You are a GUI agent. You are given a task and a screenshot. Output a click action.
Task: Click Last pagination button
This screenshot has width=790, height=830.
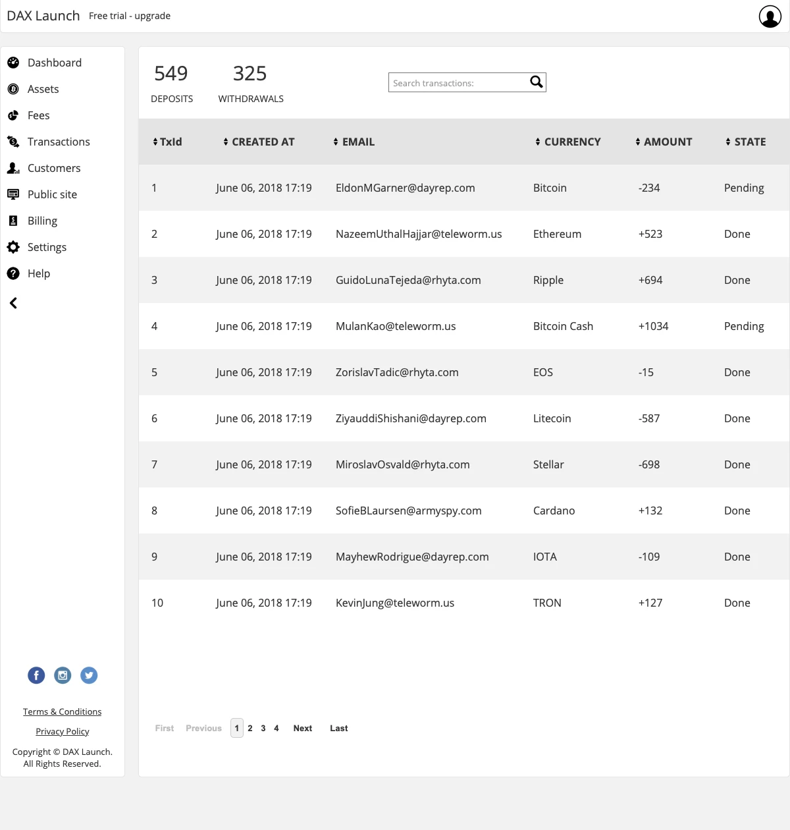point(339,728)
